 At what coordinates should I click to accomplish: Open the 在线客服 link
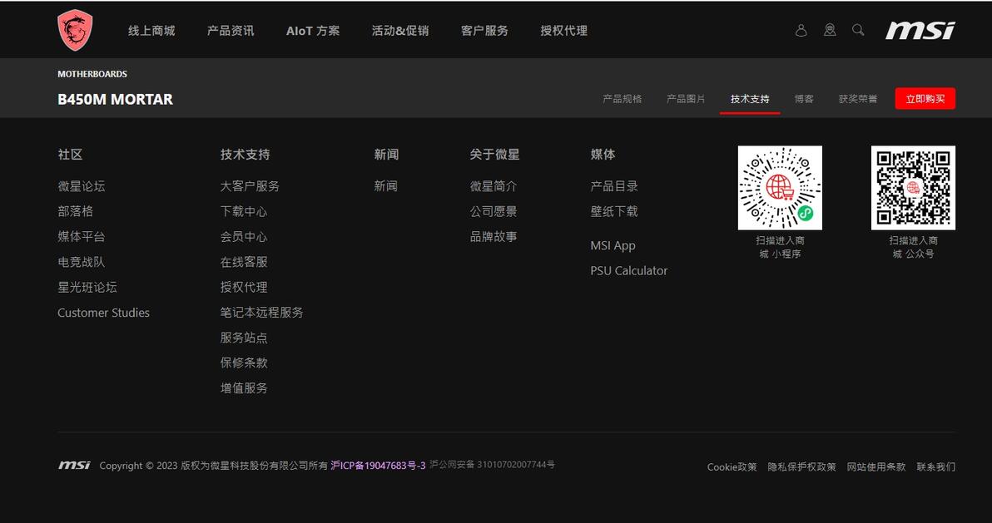tap(244, 262)
